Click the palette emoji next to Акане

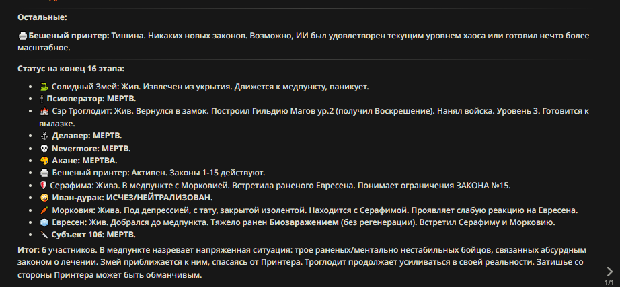[44, 161]
